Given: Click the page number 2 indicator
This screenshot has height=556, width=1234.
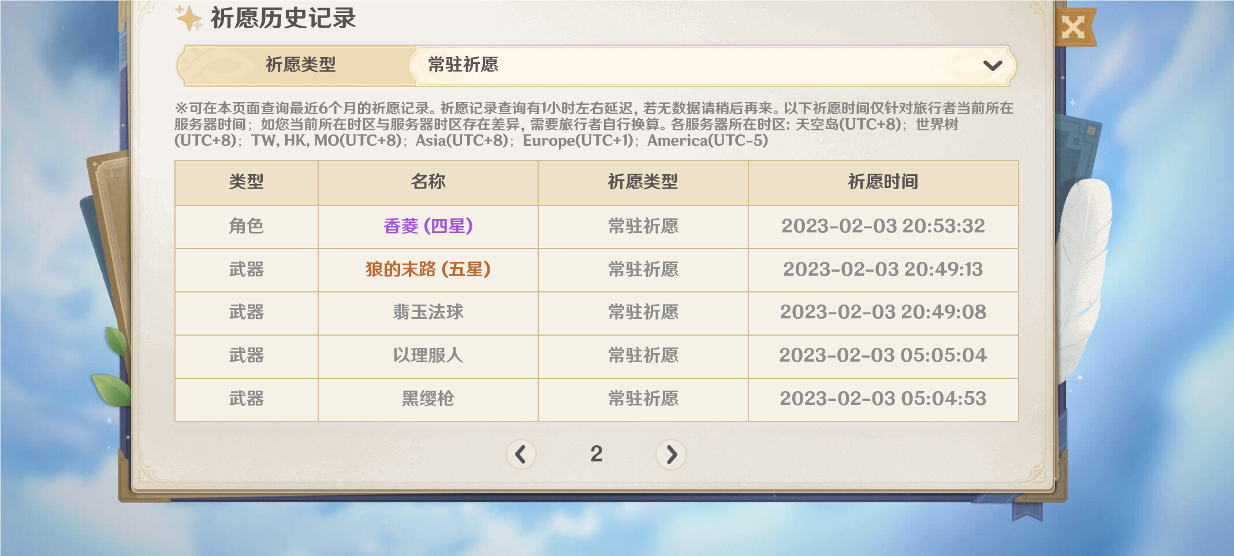Looking at the screenshot, I should click(x=597, y=454).
